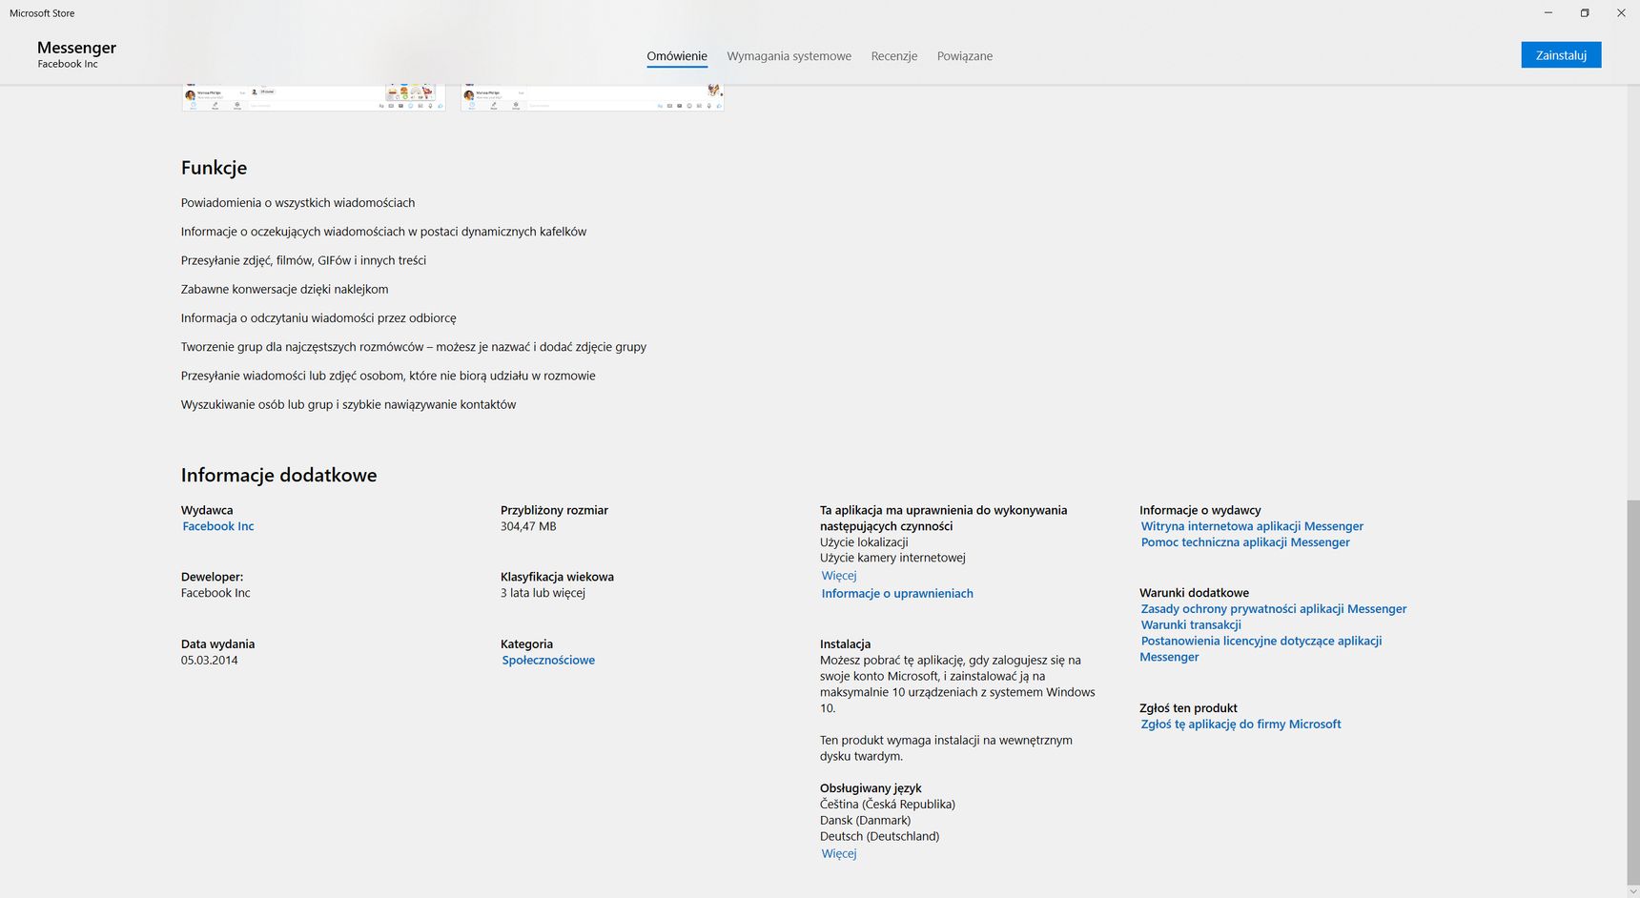Open Zasady ochrony prywatności aplikacji Messenger
Image resolution: width=1640 pixels, height=898 pixels.
click(1273, 608)
